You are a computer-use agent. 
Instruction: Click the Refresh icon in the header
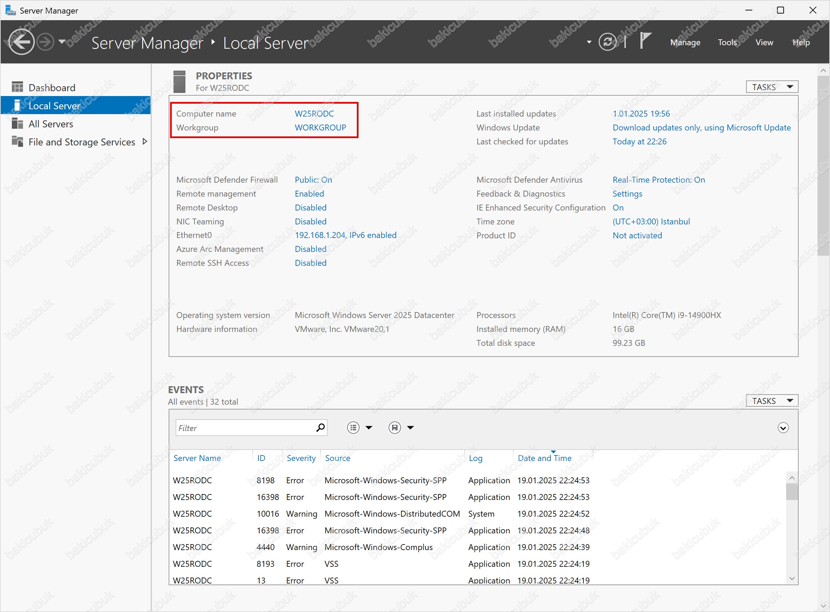(608, 42)
